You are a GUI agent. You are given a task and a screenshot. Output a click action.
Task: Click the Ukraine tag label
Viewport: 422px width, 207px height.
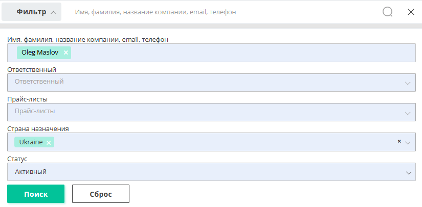point(31,142)
